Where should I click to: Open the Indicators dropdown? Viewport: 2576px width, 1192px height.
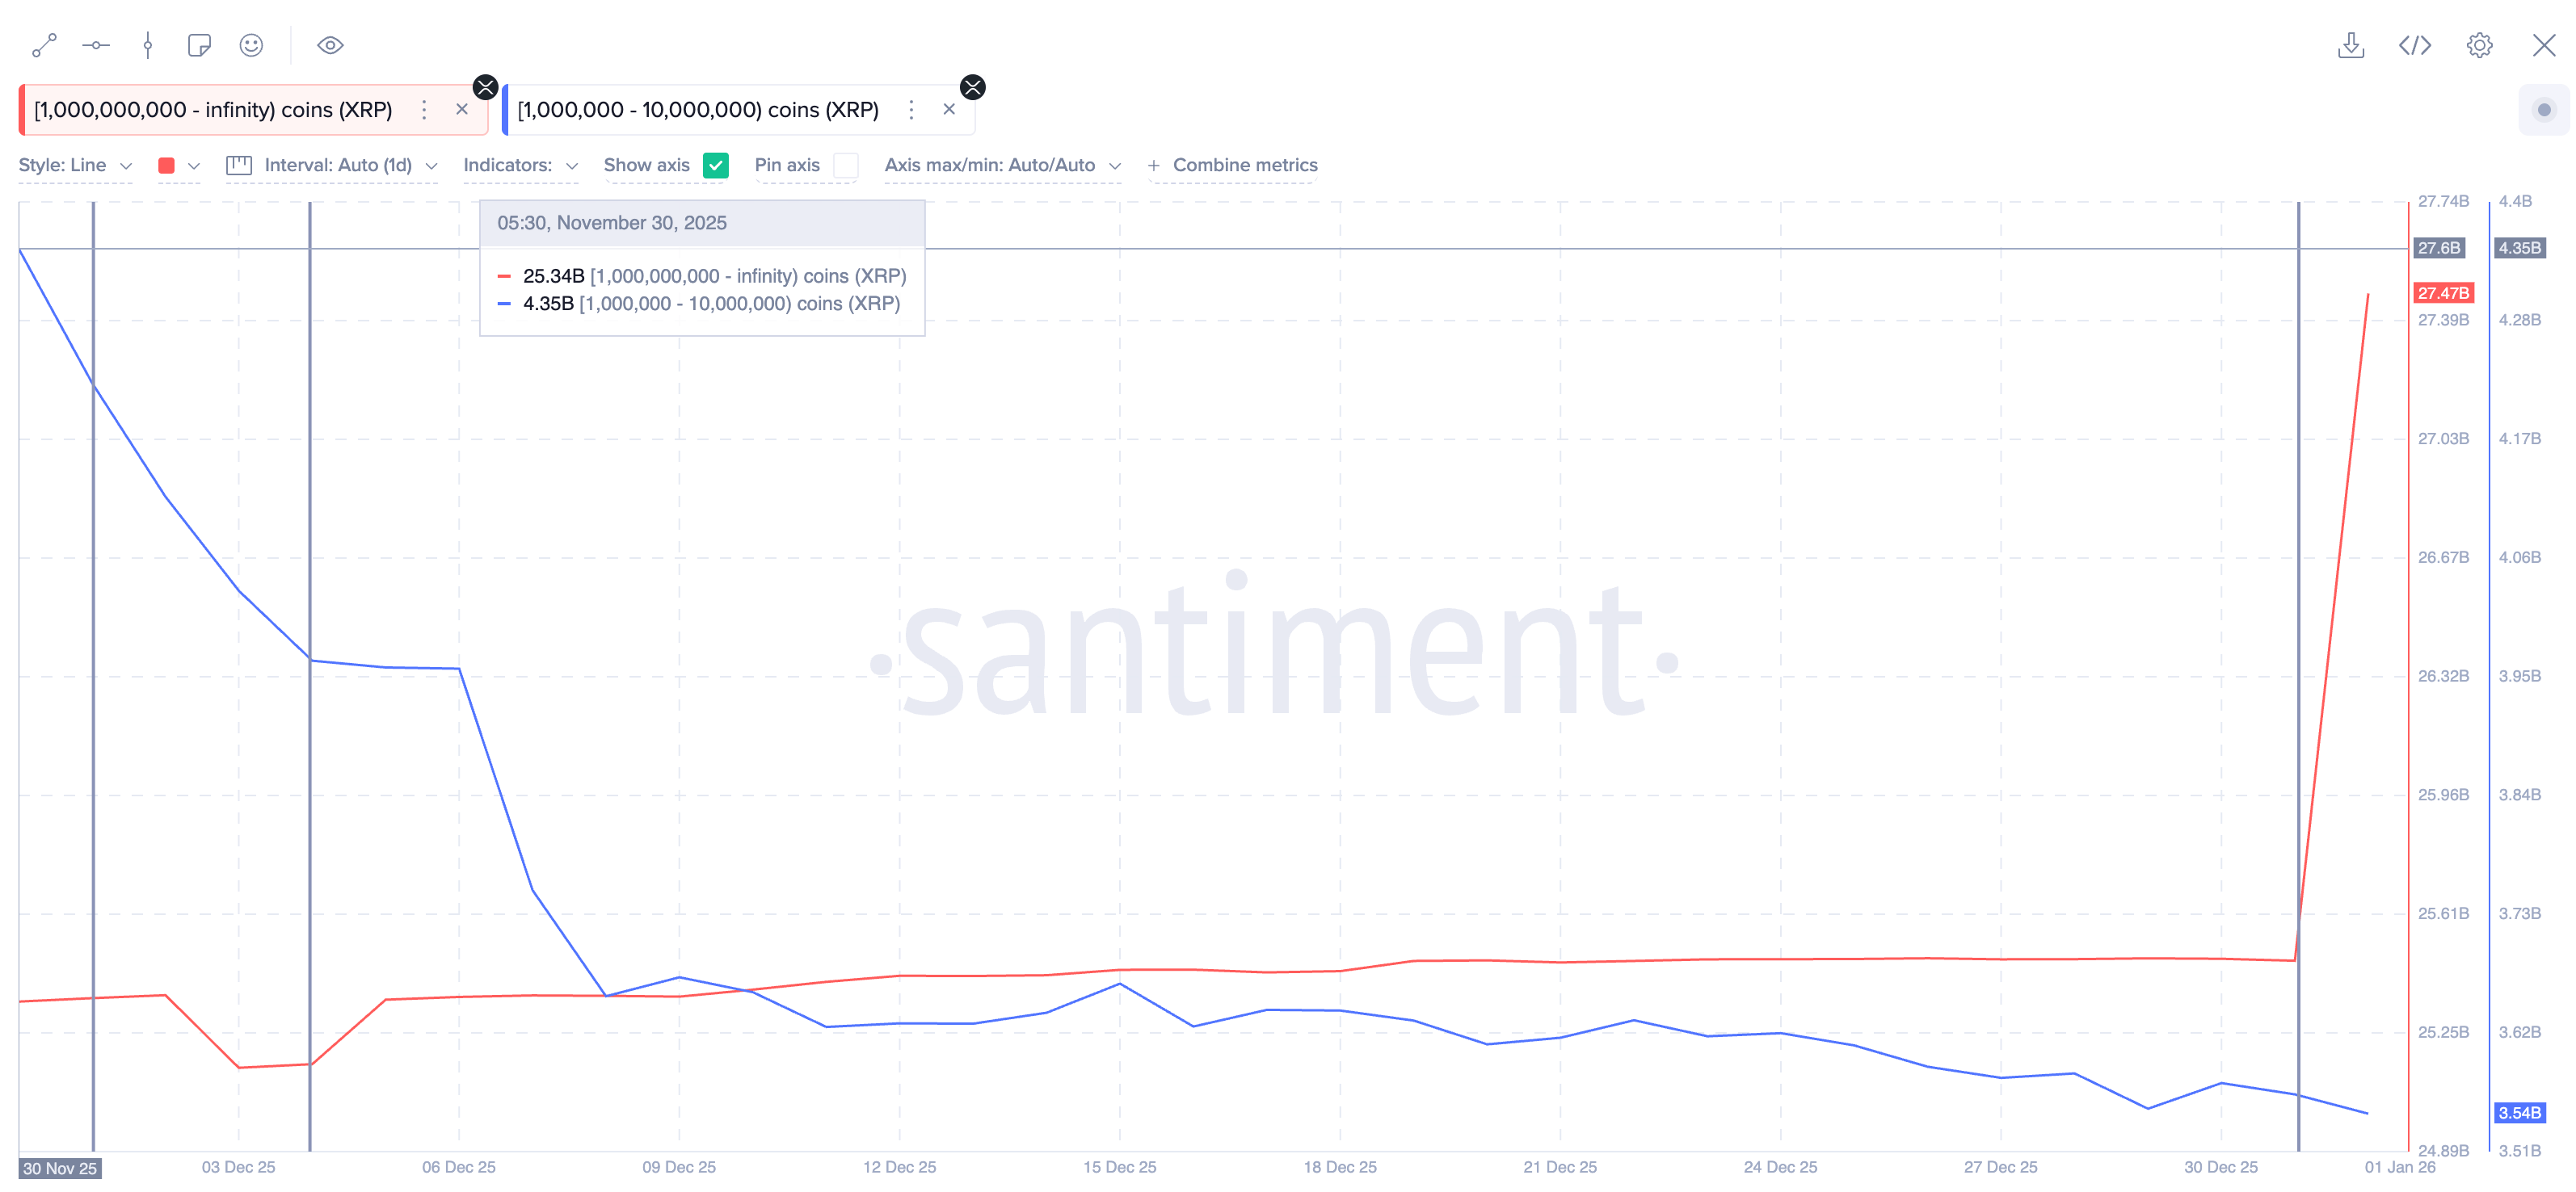[x=520, y=165]
